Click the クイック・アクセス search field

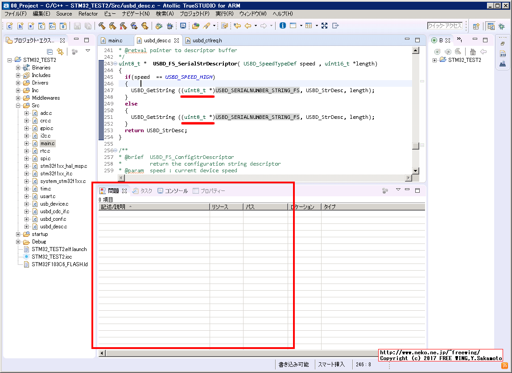point(445,26)
